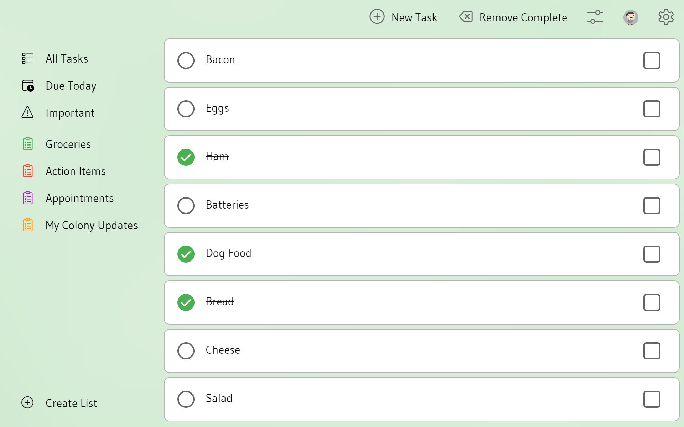Mark Bacon as complete
This screenshot has height=427, width=684.
tap(186, 60)
